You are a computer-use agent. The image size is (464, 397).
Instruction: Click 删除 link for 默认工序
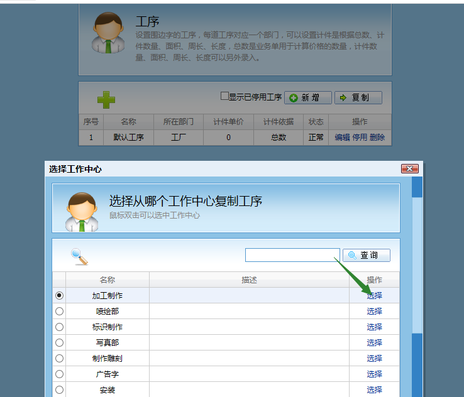coord(377,138)
